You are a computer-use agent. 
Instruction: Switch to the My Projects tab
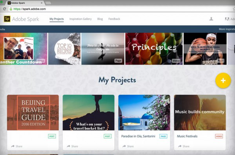[x=57, y=19]
